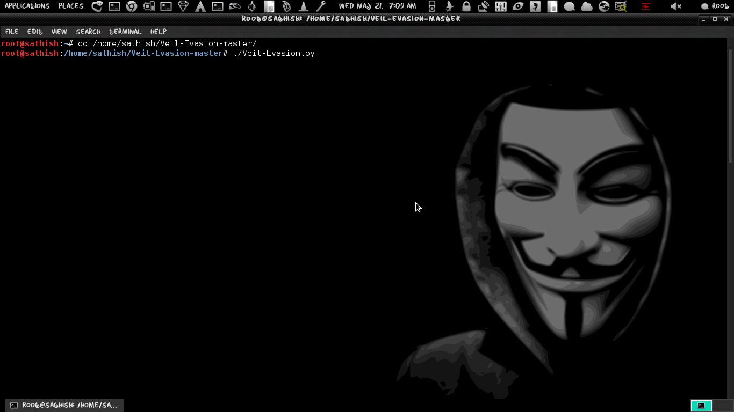The height and width of the screenshot is (412, 734).
Task: Open the torn face mask icon
Action: coord(535,6)
